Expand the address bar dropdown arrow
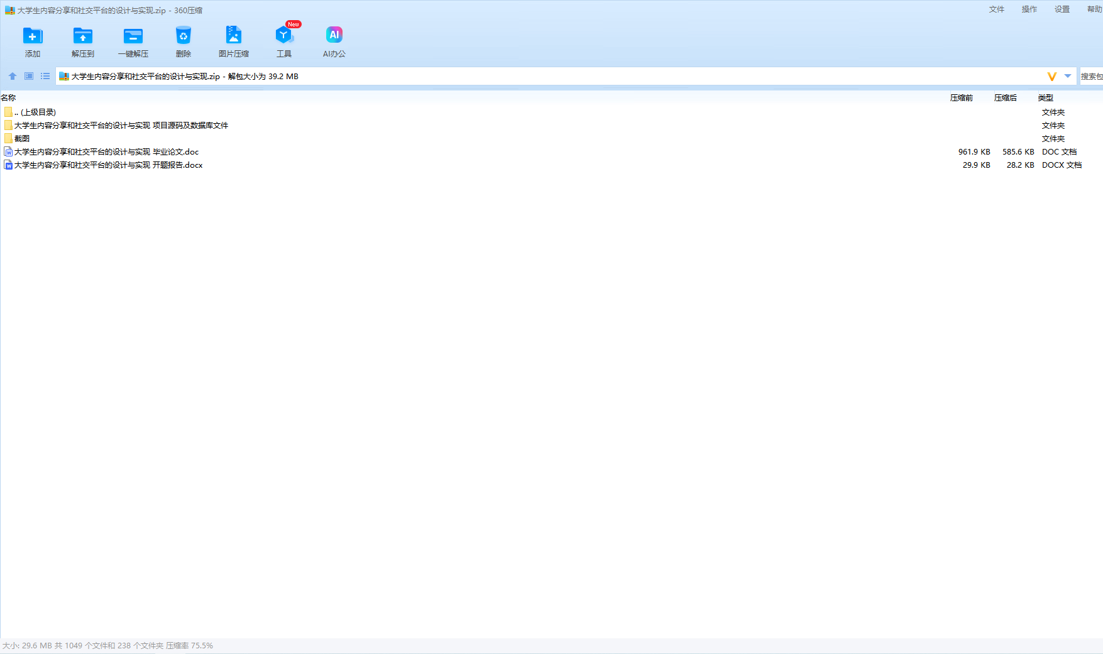 1068,76
